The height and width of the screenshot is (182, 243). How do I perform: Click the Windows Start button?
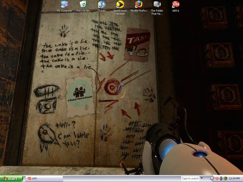pyautogui.click(x=12, y=178)
